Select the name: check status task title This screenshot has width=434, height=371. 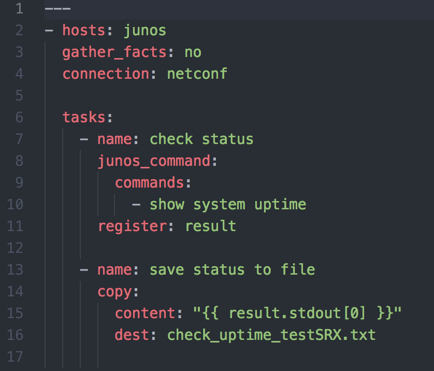point(173,139)
